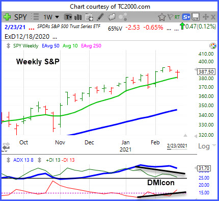Screen dimensions: 219x201
Task: Click the four-arrow move icon
Action: [206, 17]
